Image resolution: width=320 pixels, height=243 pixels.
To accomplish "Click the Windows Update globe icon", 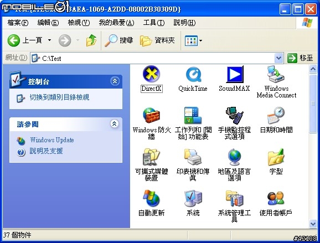I will click(x=21, y=141).
